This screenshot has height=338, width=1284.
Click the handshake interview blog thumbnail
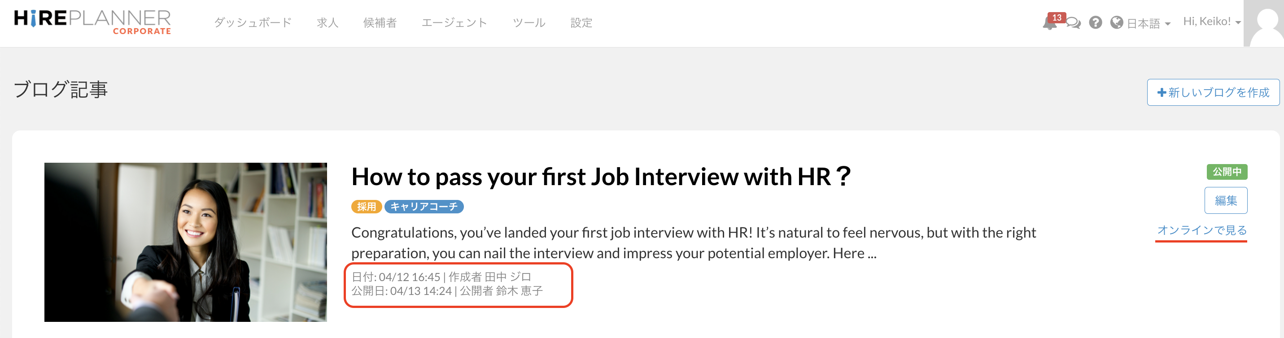pyautogui.click(x=185, y=242)
